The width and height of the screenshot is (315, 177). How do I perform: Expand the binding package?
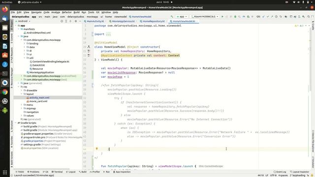24,44
